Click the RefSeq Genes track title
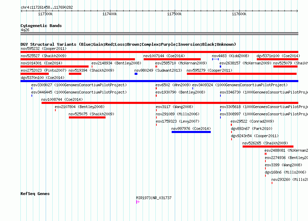The height and width of the screenshot is (221, 308). [35, 194]
